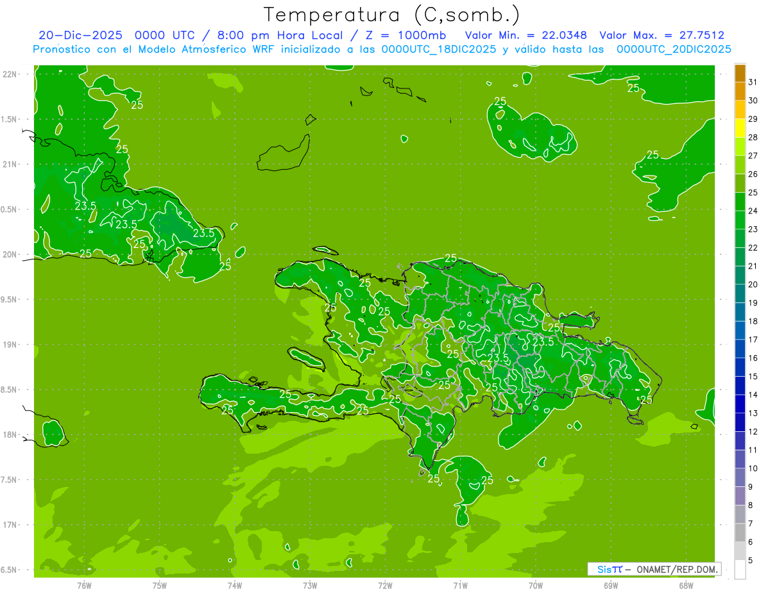Image resolution: width=770 pixels, height=594 pixels.
Task: Click legend value 19
Action: [x=753, y=303]
